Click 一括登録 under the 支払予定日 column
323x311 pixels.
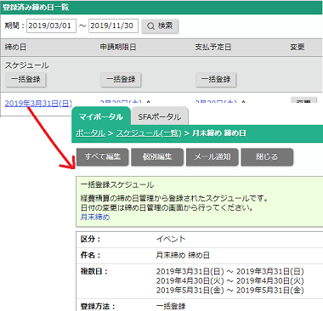(x=216, y=79)
